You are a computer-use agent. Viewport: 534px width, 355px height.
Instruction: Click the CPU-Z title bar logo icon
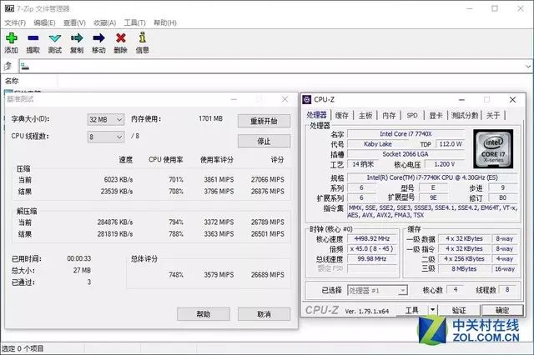click(x=307, y=99)
